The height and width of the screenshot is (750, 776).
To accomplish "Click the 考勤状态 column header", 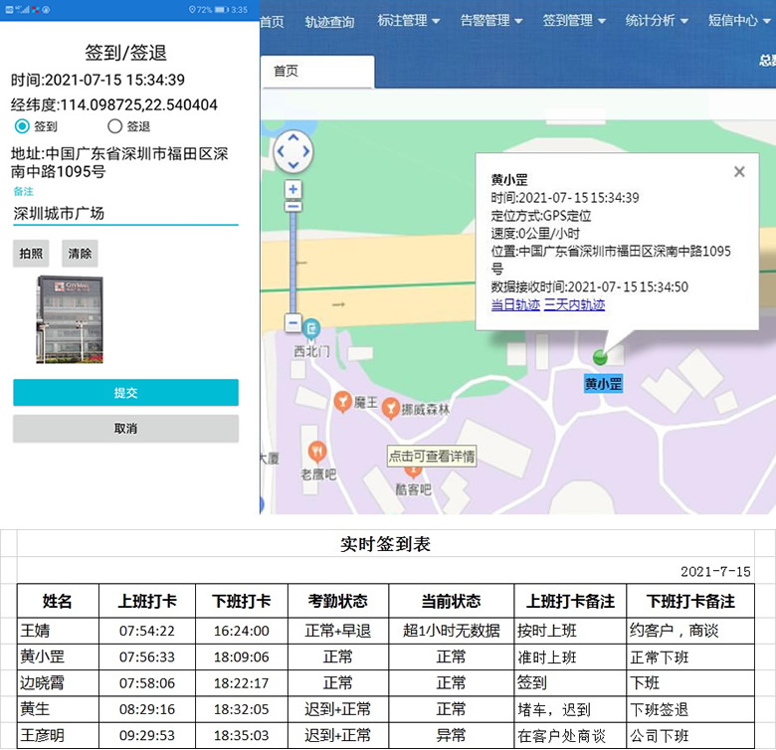I will point(338,601).
